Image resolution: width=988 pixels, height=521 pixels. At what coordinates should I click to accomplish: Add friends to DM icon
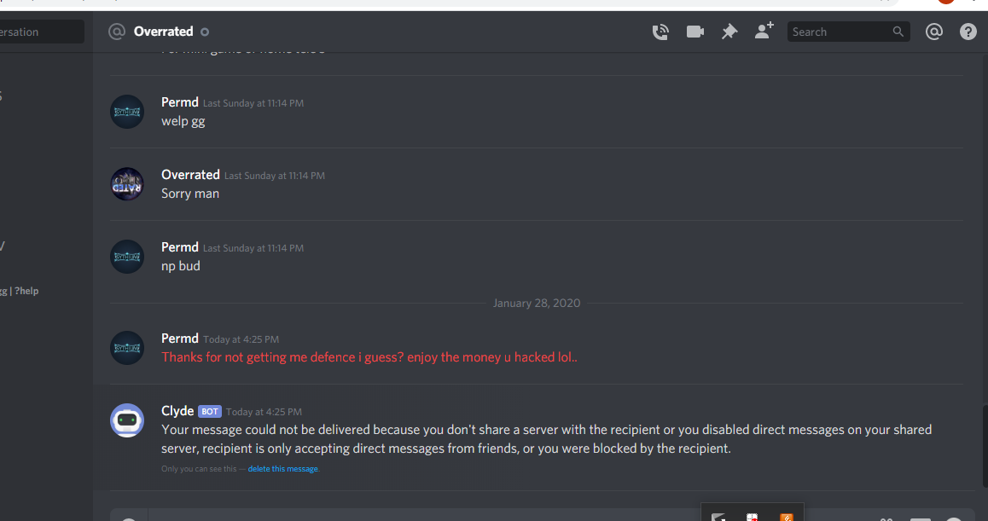pyautogui.click(x=764, y=31)
